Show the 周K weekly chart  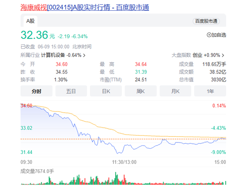coord(141,91)
